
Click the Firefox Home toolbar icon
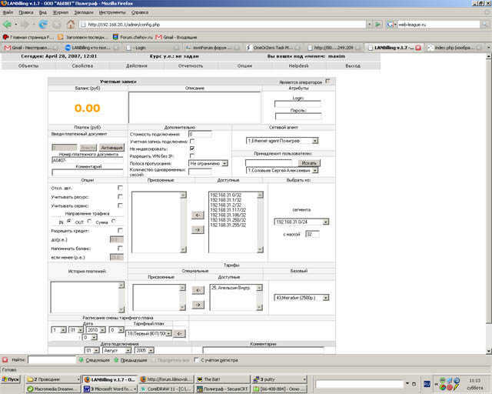[x=71, y=24]
